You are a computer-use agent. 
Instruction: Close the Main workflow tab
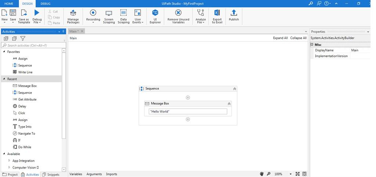pyautogui.click(x=82, y=32)
